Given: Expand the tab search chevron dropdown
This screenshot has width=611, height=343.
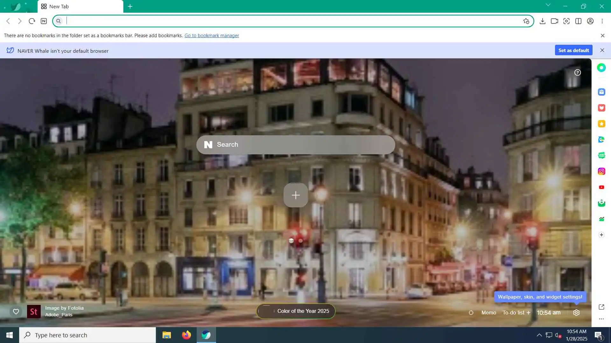Looking at the screenshot, I should pyautogui.click(x=548, y=5).
